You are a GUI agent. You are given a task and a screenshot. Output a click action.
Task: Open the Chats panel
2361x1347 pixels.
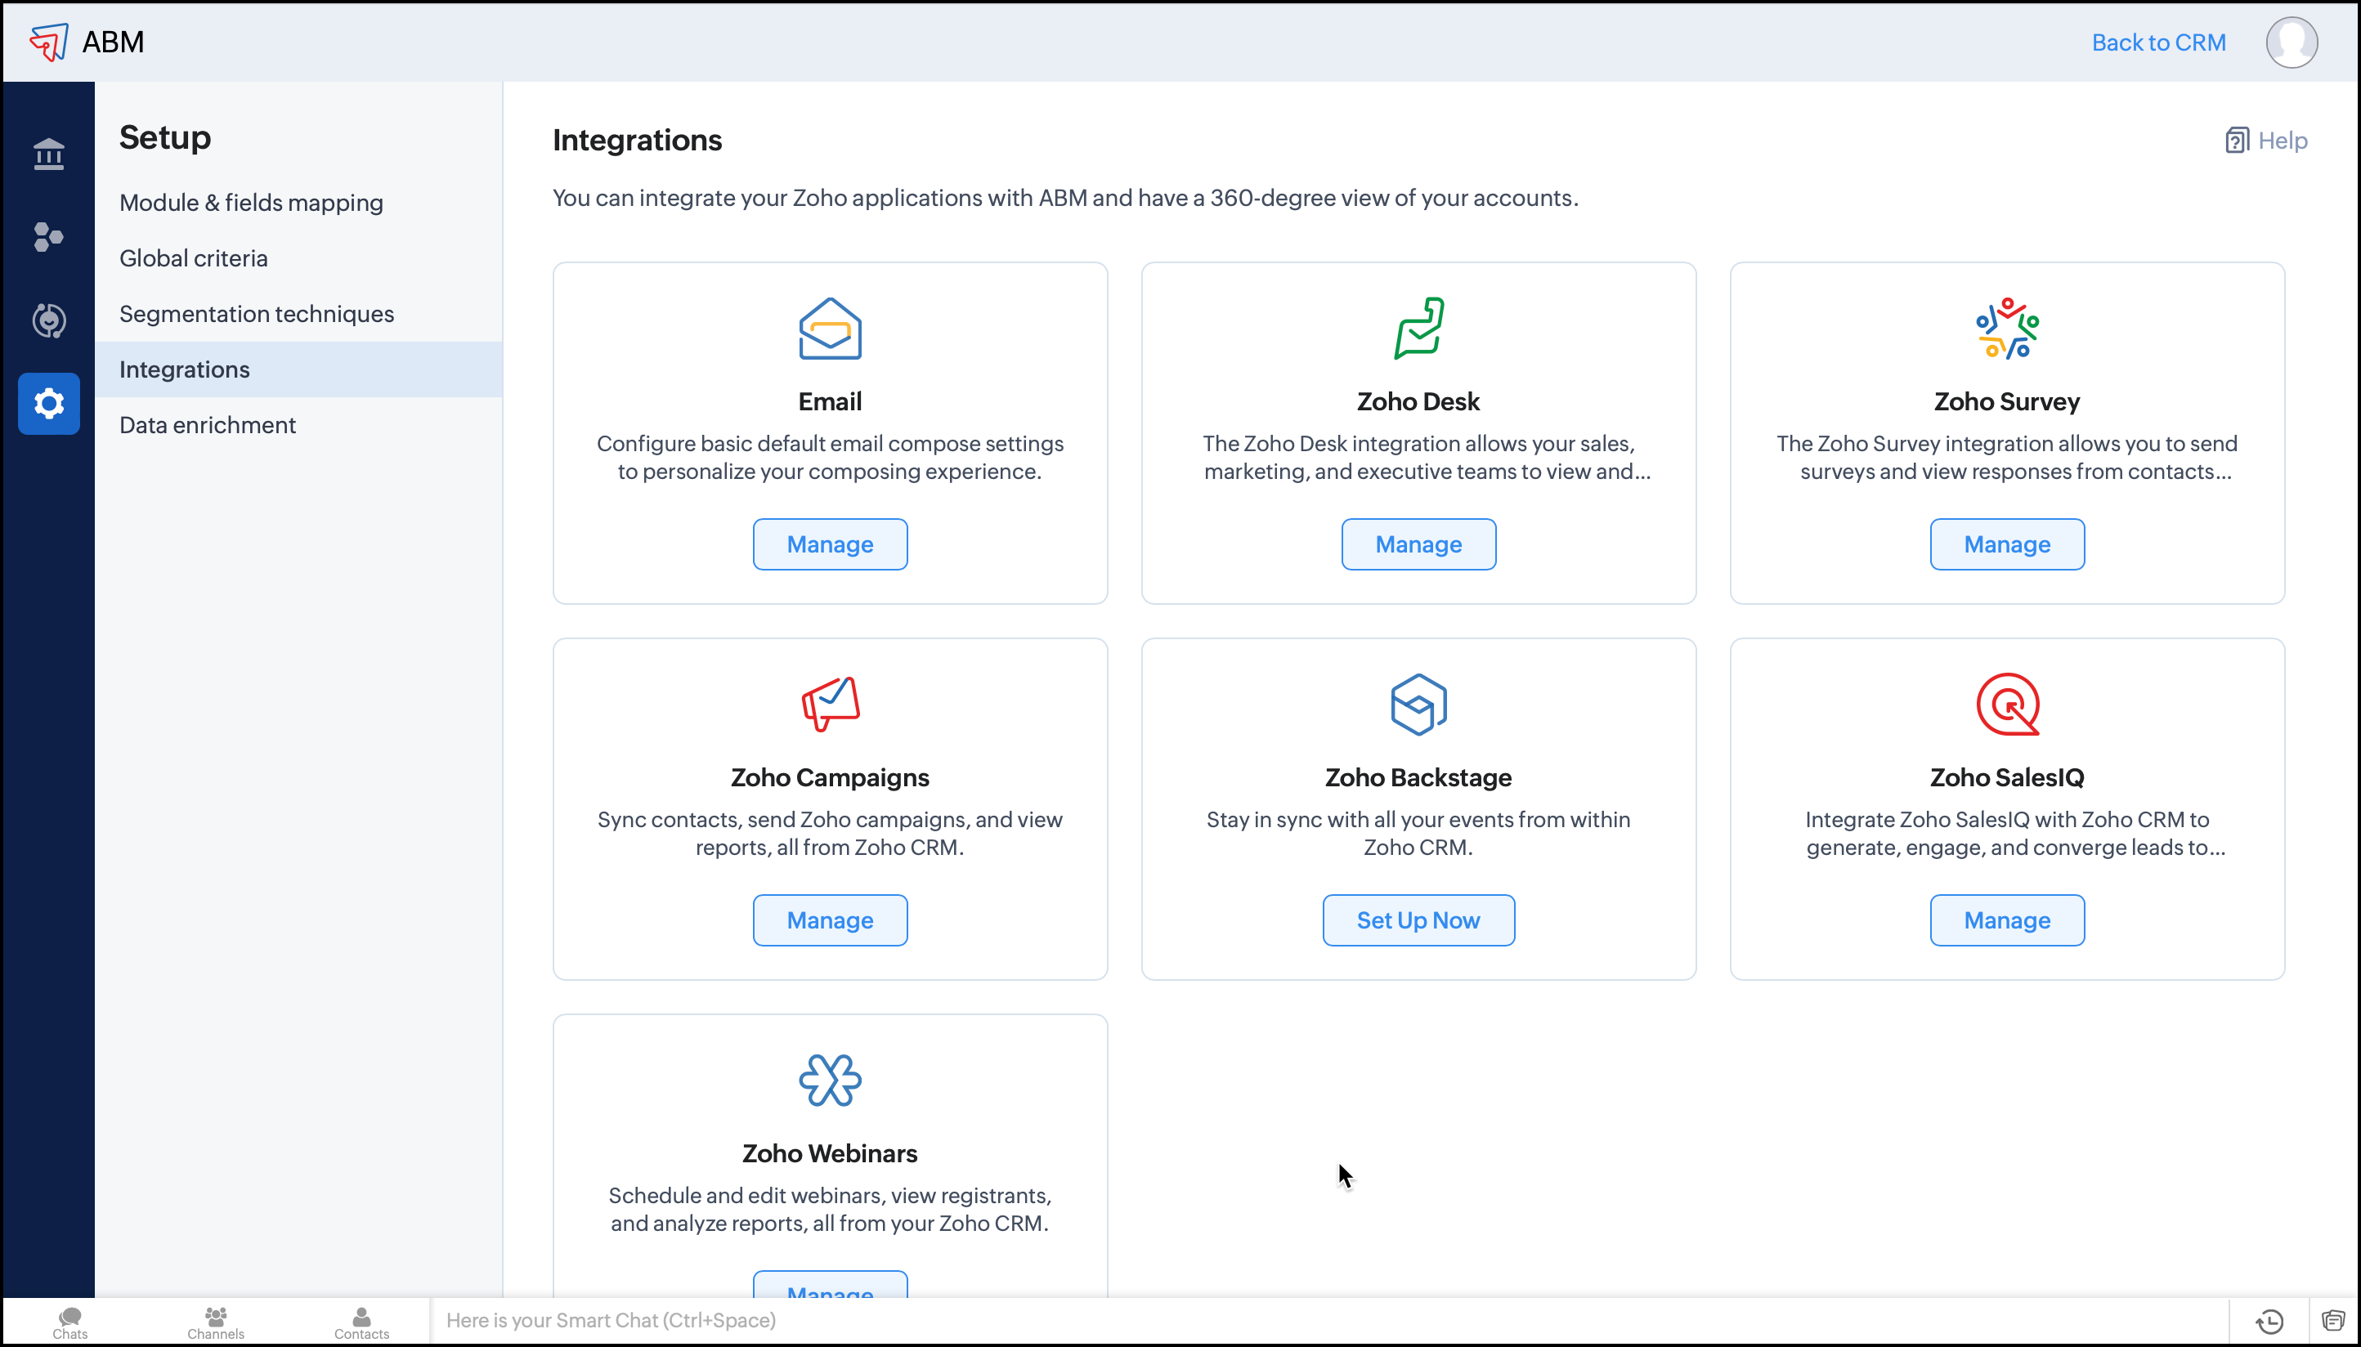point(70,1322)
